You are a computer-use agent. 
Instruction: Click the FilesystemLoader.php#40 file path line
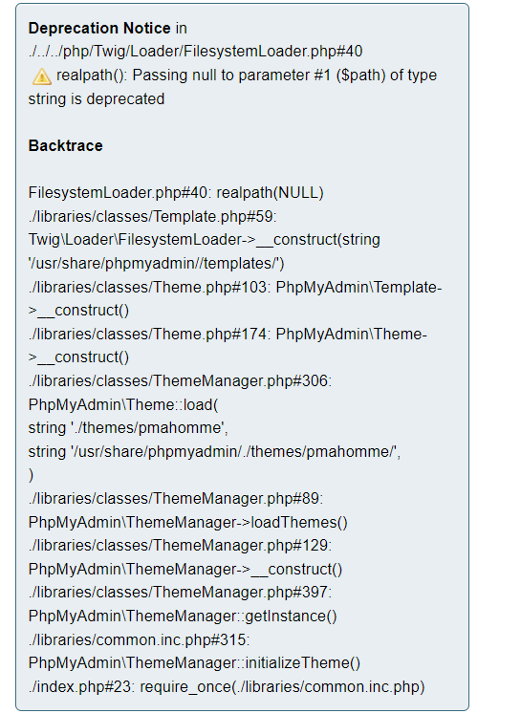coord(195,52)
